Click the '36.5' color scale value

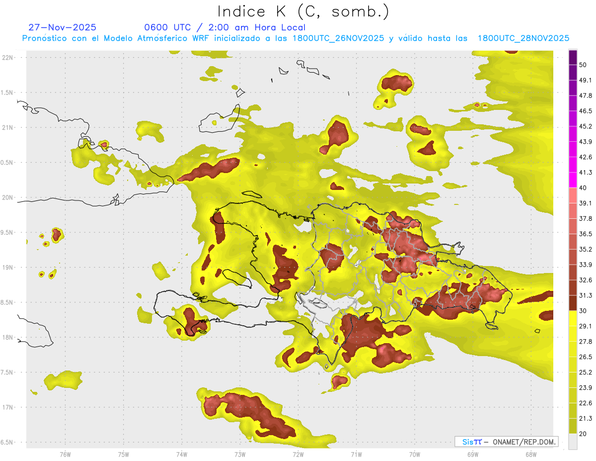[x=586, y=234]
